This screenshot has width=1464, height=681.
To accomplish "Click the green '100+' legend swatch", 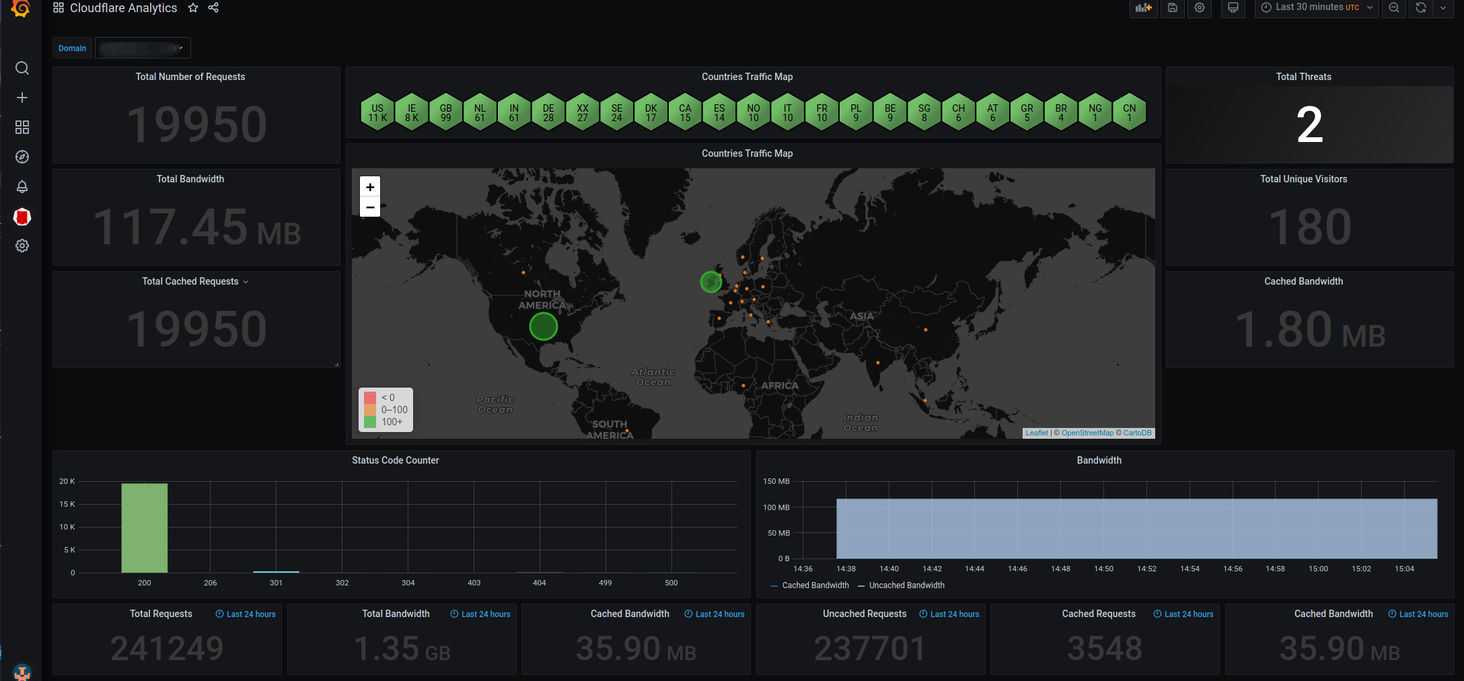I will pos(370,422).
